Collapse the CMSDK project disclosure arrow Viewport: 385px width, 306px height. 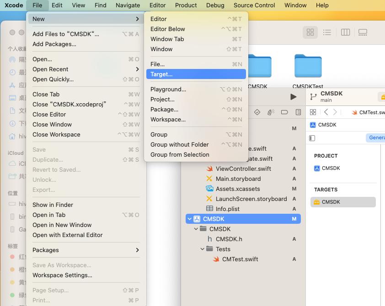click(x=190, y=219)
